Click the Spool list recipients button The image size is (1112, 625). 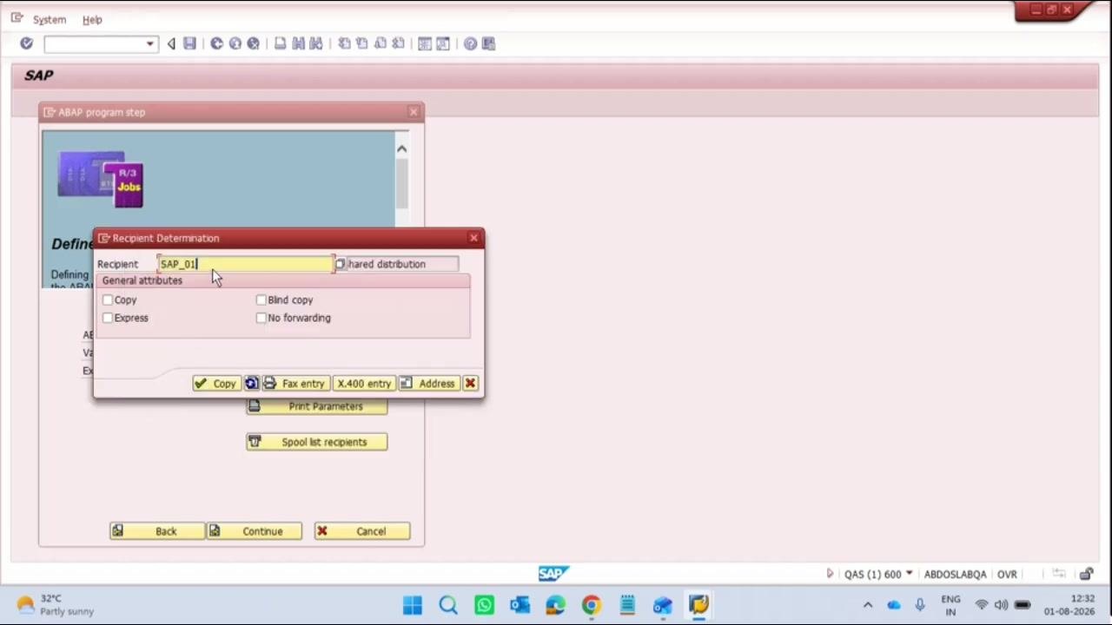pos(316,442)
